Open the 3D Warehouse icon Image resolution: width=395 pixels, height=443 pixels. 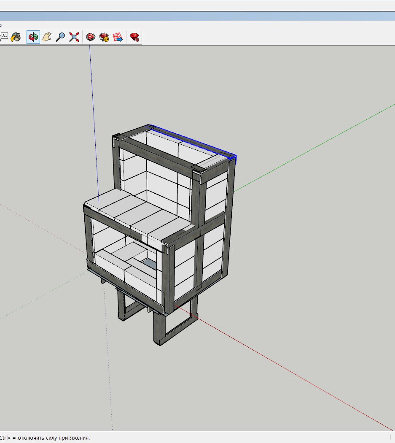click(x=90, y=37)
